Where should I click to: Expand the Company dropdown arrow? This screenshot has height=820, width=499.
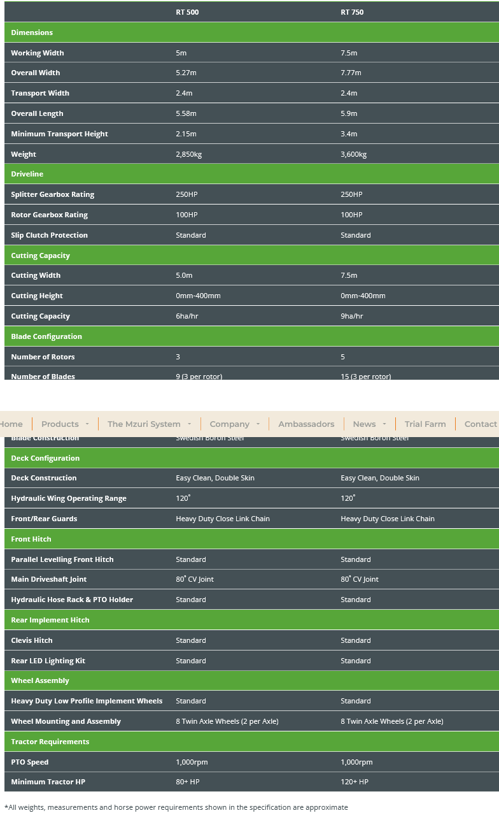click(x=258, y=424)
